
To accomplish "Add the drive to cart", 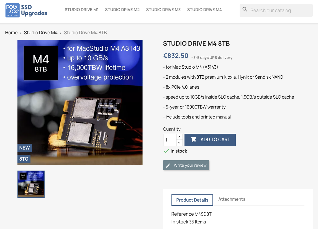I will tap(210, 140).
